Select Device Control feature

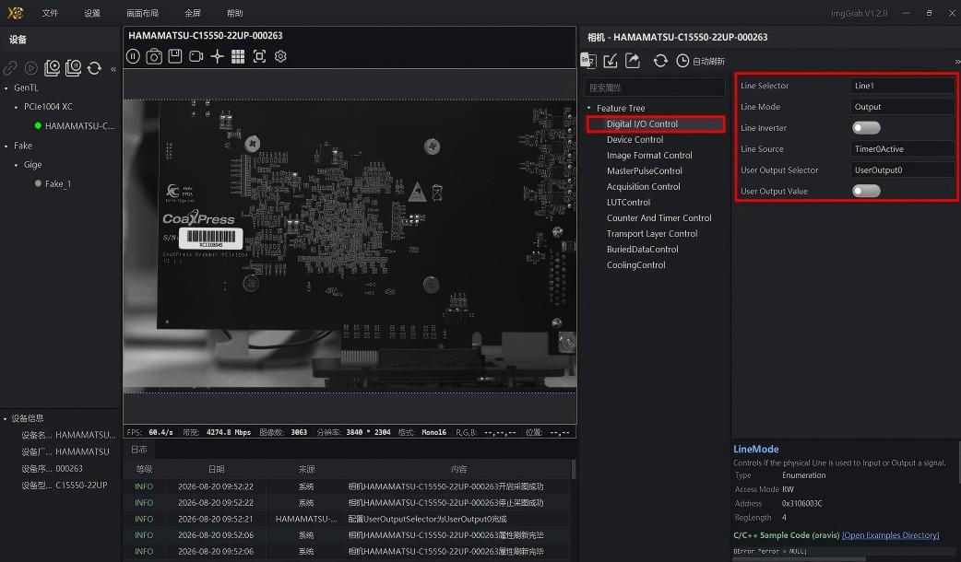(x=635, y=140)
